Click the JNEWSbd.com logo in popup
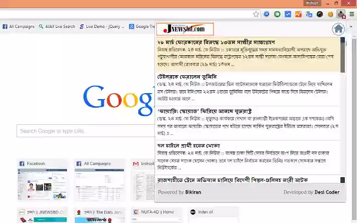357x223 pixels. [185, 29]
